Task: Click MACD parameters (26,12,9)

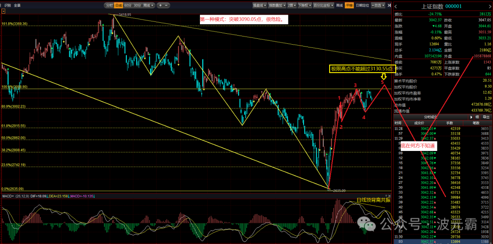Action: (22, 196)
